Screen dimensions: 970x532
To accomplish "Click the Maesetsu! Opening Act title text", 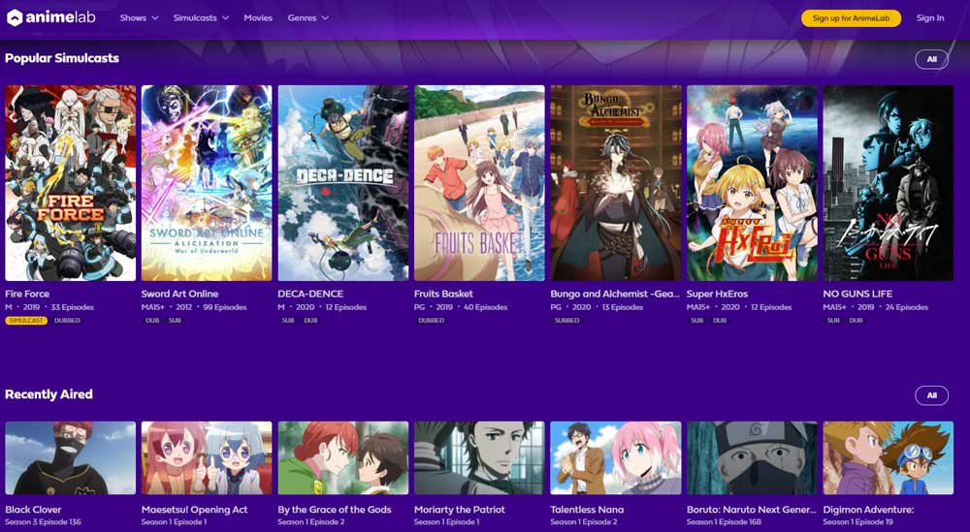I will [194, 510].
